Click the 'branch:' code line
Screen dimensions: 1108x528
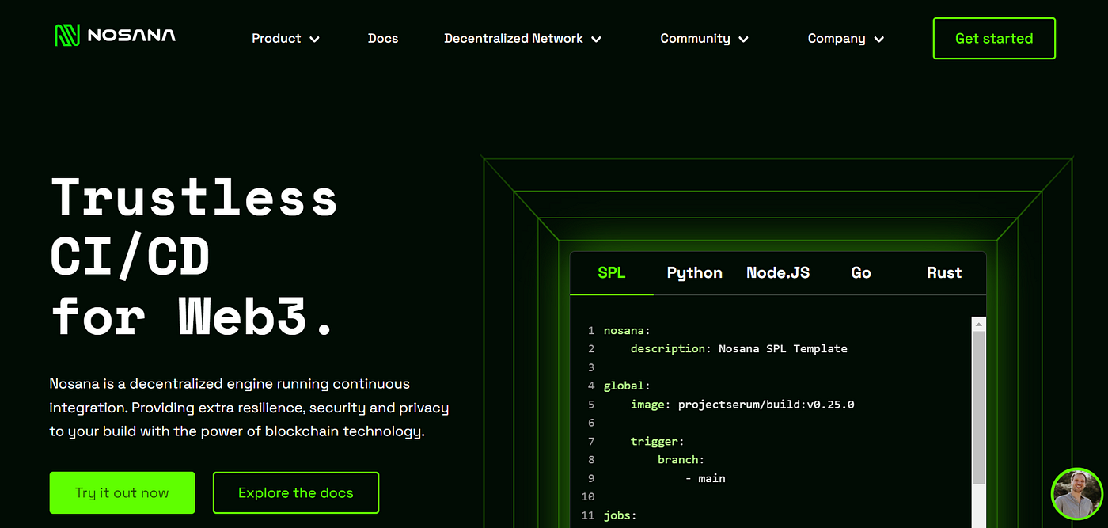[681, 459]
